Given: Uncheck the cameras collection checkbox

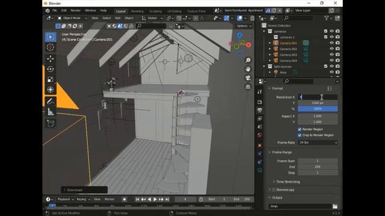Looking at the screenshot, I should (325, 31).
